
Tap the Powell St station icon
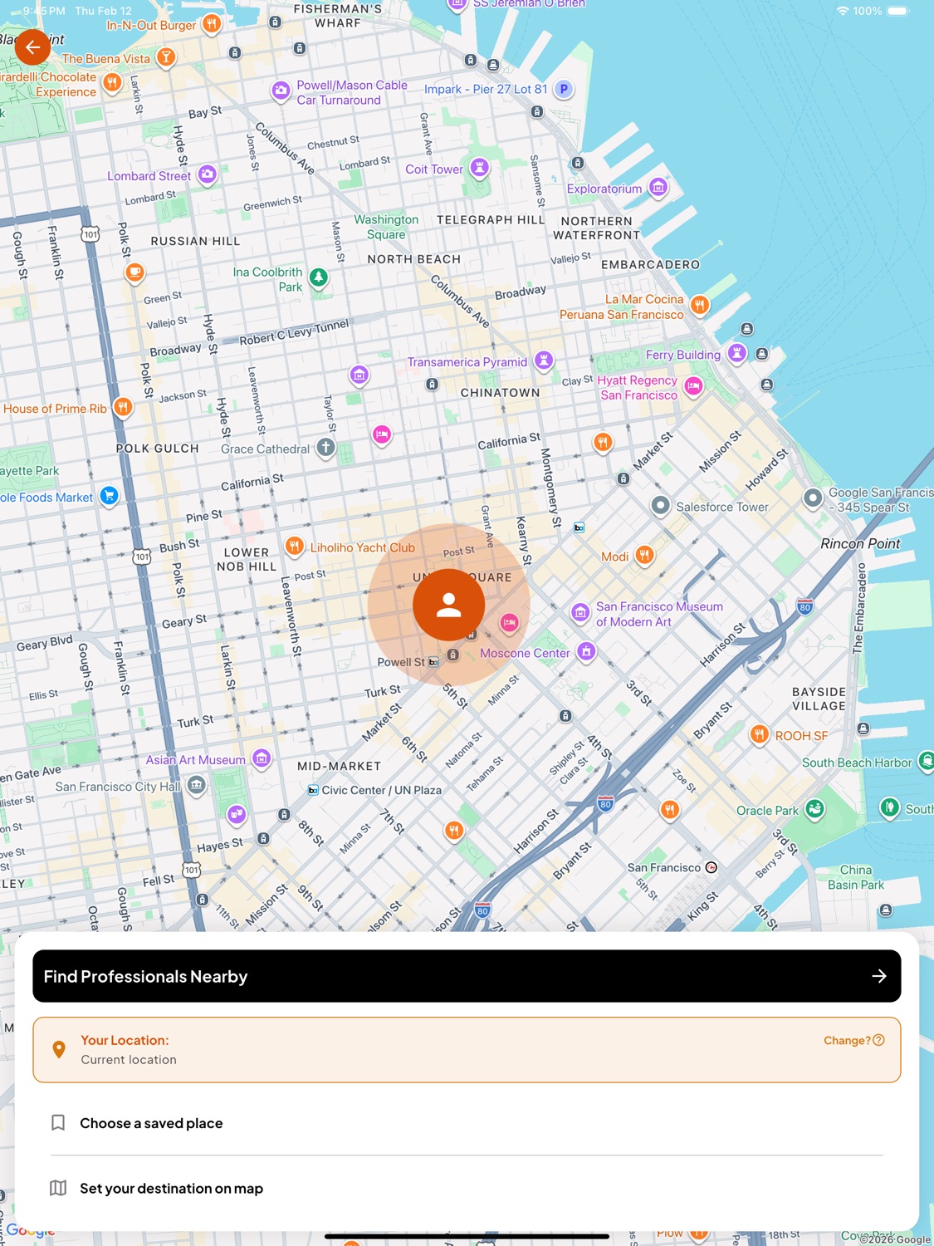pos(433,662)
